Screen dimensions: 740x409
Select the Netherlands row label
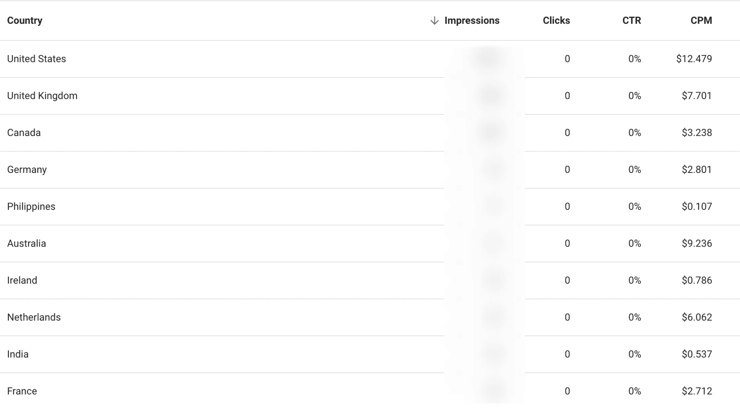[x=34, y=317]
